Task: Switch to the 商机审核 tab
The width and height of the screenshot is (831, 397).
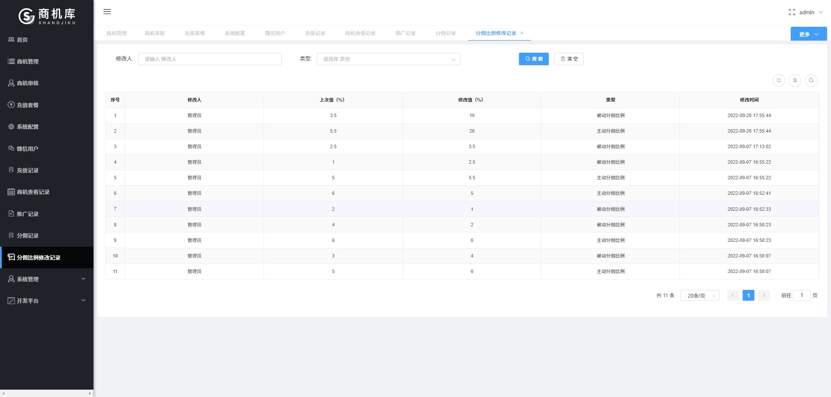Action: (155, 33)
